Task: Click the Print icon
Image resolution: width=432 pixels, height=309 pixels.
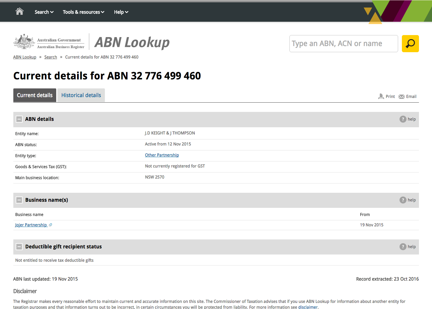Action: [381, 96]
